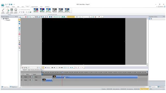166x93 pixels.
Task: Select the animation figure tool in left toolbar
Action: [19, 42]
